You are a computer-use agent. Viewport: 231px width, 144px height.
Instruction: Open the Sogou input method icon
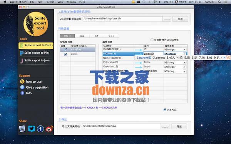[x=176, y=2]
